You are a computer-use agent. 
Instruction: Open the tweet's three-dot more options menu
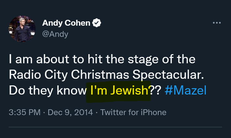216,23
